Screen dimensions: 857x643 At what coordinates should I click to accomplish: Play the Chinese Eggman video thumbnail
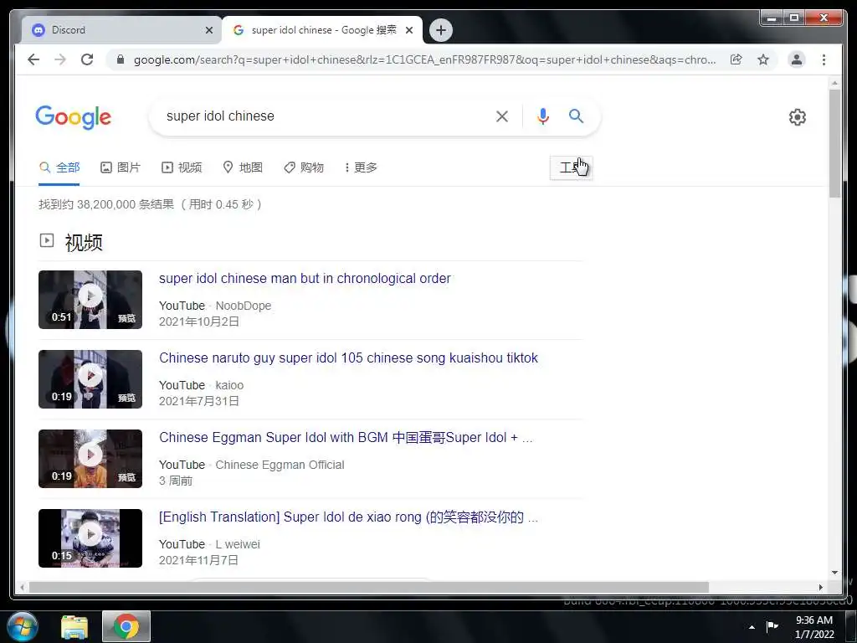90,459
